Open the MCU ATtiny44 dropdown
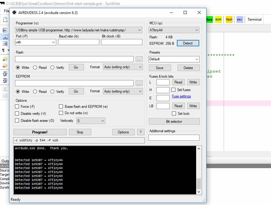The image size is (271, 205). (174, 30)
